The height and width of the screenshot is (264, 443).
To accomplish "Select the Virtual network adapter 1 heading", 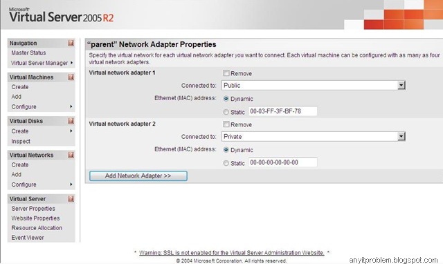I will pos(122,73).
